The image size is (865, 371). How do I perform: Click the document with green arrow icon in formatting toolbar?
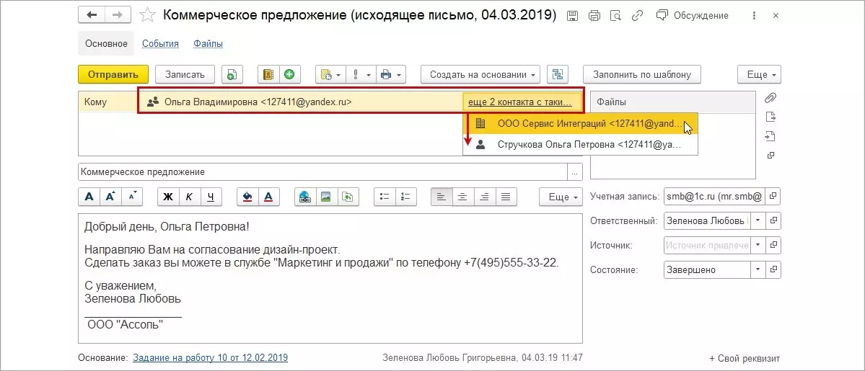tap(348, 197)
